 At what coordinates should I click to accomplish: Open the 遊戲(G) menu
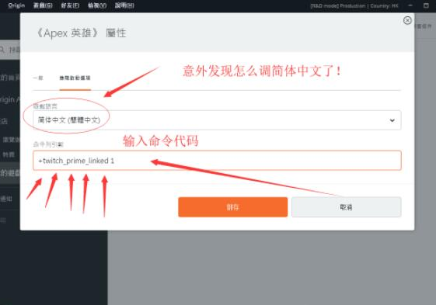pos(43,5)
